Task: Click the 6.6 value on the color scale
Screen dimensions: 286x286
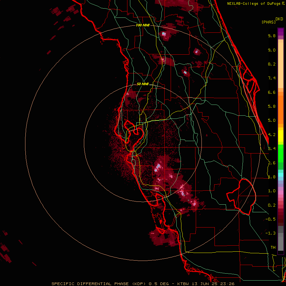Action: point(272,92)
